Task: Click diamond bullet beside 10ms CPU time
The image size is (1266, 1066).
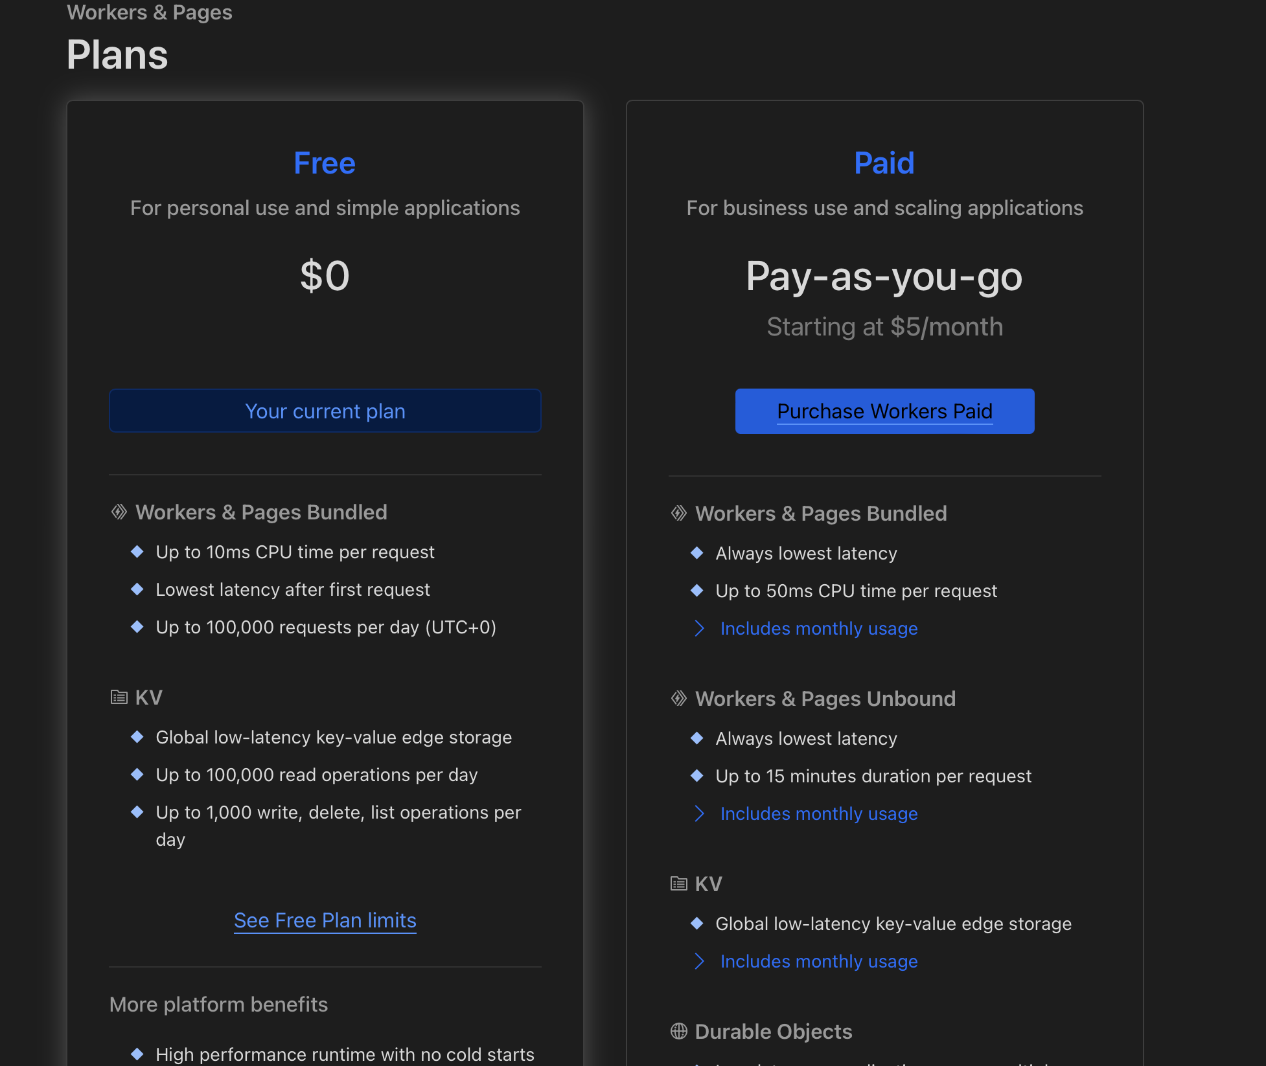Action: pyautogui.click(x=137, y=552)
